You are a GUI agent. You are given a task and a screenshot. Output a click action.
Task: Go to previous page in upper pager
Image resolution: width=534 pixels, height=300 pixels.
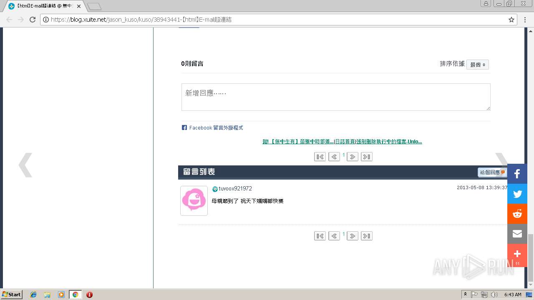(334, 157)
